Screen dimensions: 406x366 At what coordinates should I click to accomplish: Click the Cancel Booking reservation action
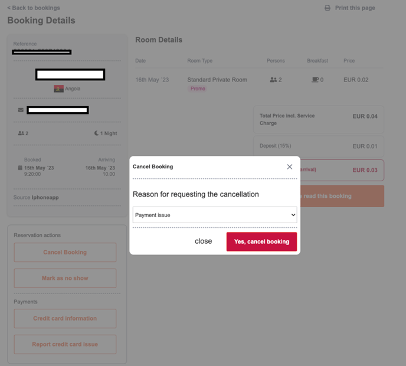pyautogui.click(x=65, y=252)
